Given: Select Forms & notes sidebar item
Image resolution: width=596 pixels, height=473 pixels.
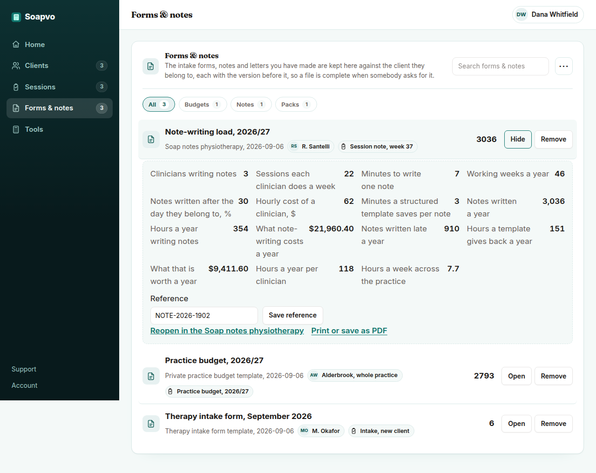Looking at the screenshot, I should [60, 108].
